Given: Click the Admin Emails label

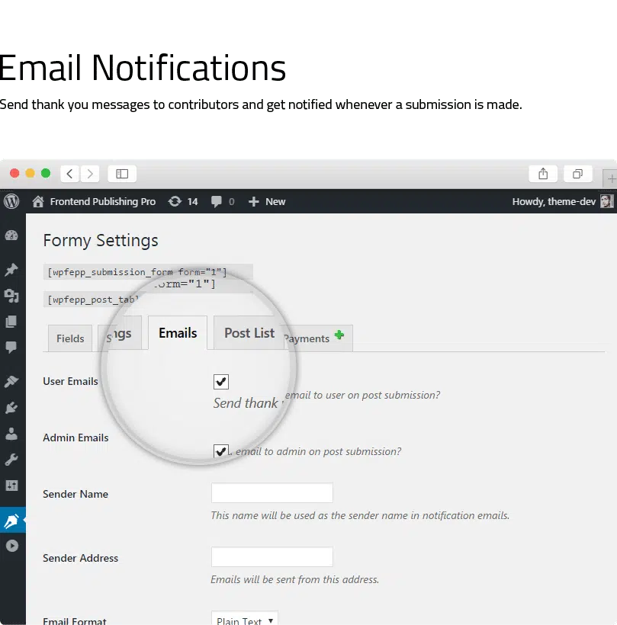Looking at the screenshot, I should 76,437.
